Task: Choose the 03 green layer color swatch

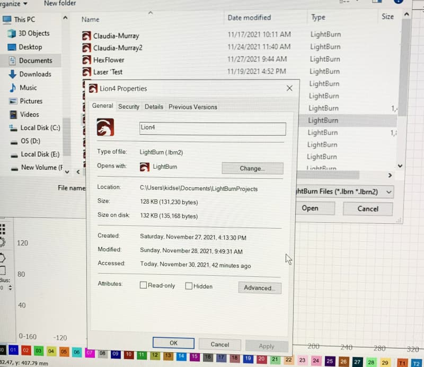Action: click(x=38, y=351)
